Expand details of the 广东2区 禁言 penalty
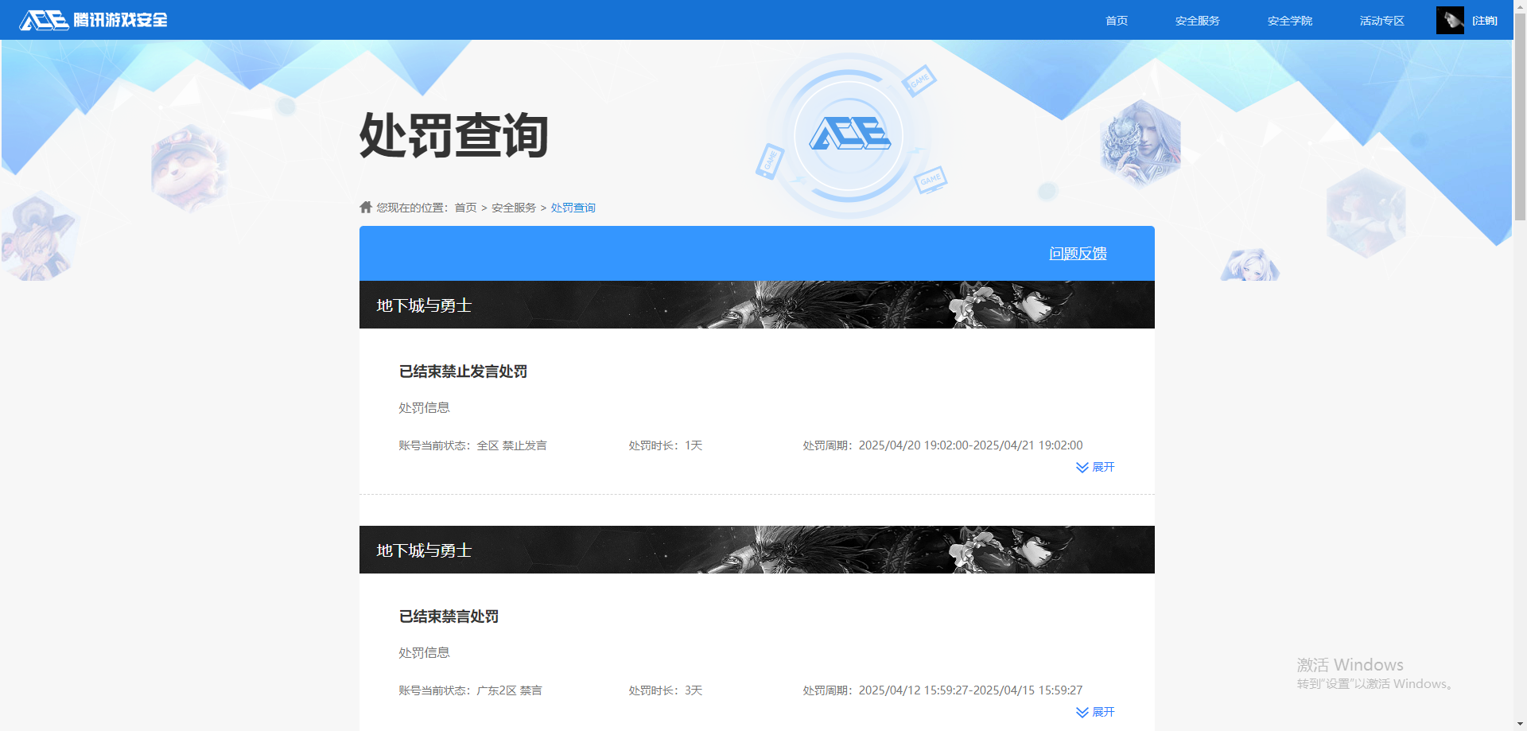1527x731 pixels. pyautogui.click(x=1095, y=712)
